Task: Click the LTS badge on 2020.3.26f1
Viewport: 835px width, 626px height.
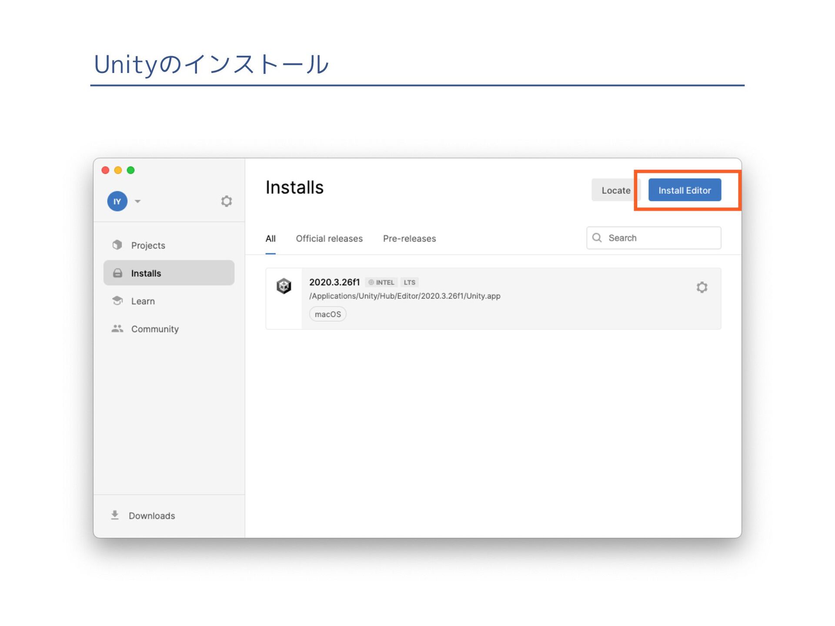Action: (x=409, y=282)
